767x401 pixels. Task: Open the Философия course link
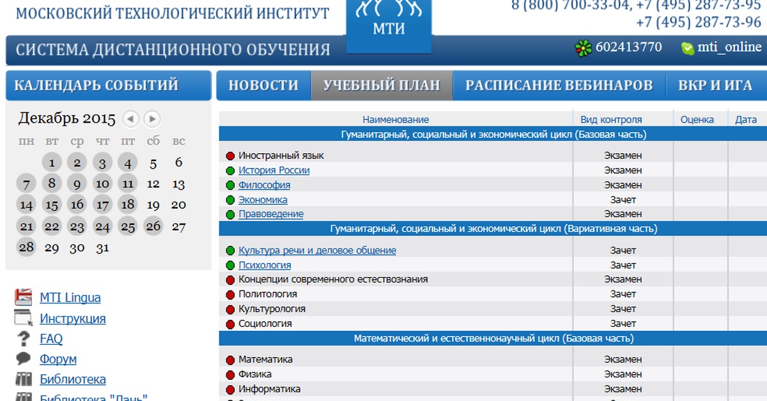(264, 185)
